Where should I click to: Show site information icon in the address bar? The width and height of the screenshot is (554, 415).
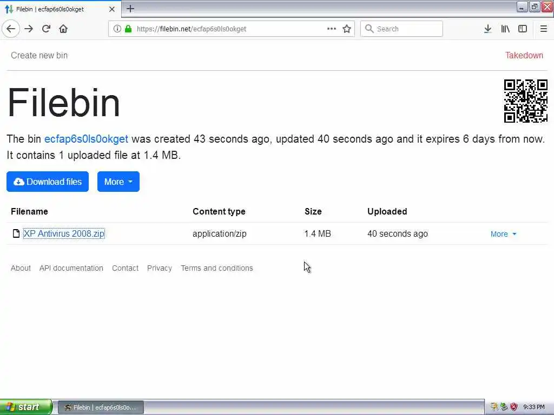point(117,29)
